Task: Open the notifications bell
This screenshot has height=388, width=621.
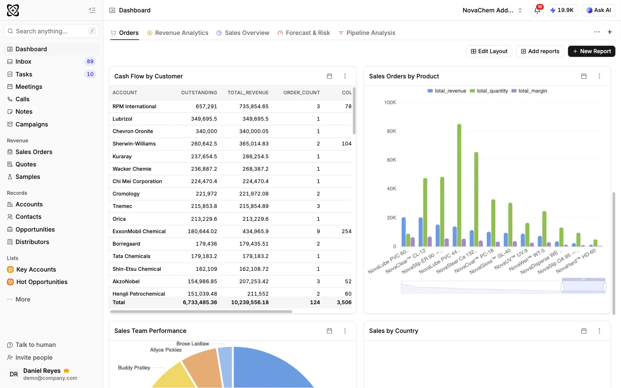Action: [x=538, y=10]
